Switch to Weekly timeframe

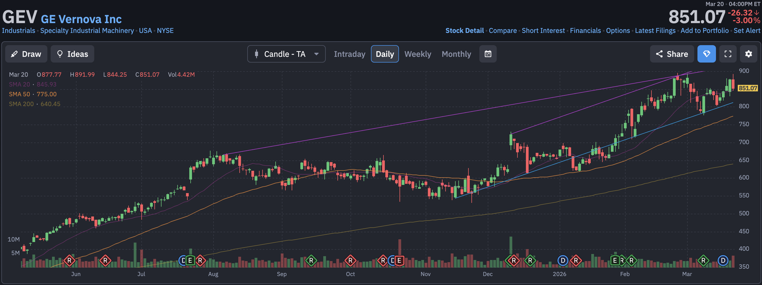(418, 54)
